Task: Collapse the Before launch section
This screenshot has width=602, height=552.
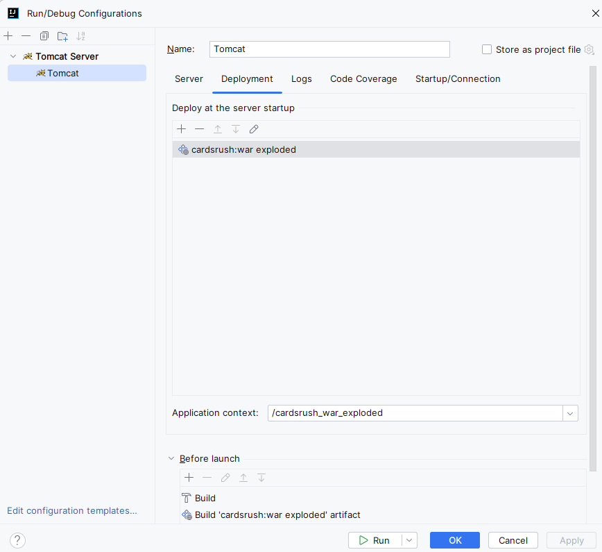Action: click(x=171, y=458)
